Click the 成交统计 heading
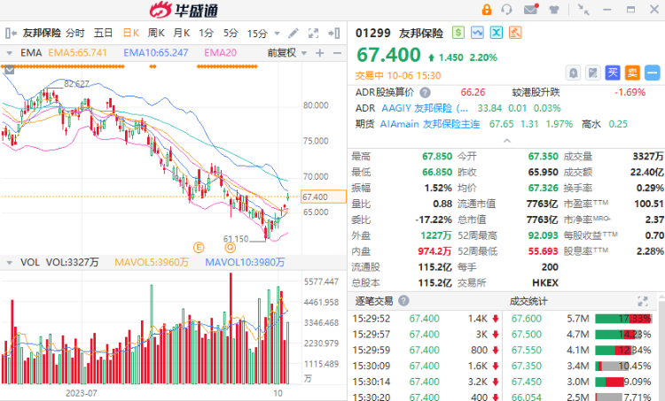This screenshot has height=401, width=665. (528, 301)
